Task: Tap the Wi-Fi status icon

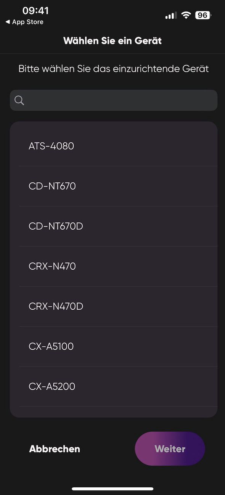Action: (186, 15)
